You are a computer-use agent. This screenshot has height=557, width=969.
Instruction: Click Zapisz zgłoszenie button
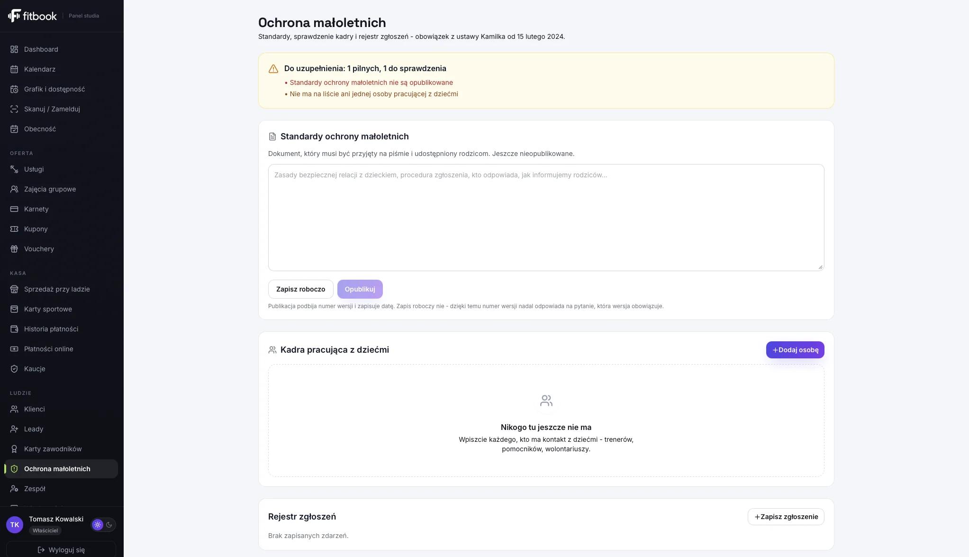pyautogui.click(x=786, y=517)
